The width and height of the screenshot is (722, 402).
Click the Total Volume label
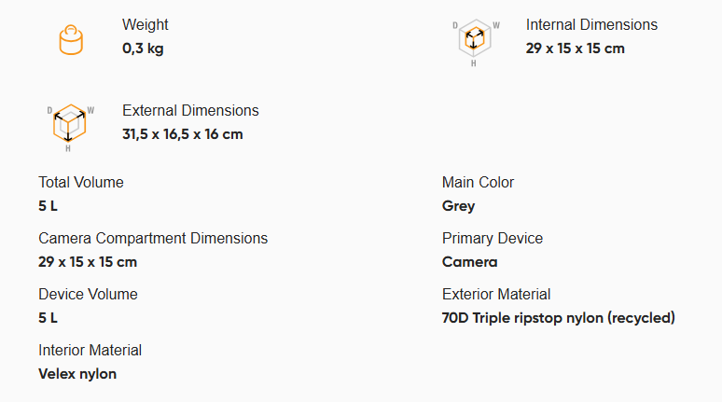[81, 183]
